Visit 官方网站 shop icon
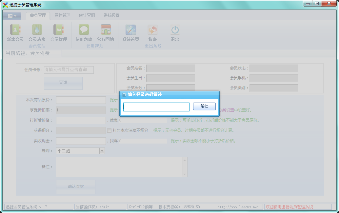The image size is (339, 213). [106, 29]
